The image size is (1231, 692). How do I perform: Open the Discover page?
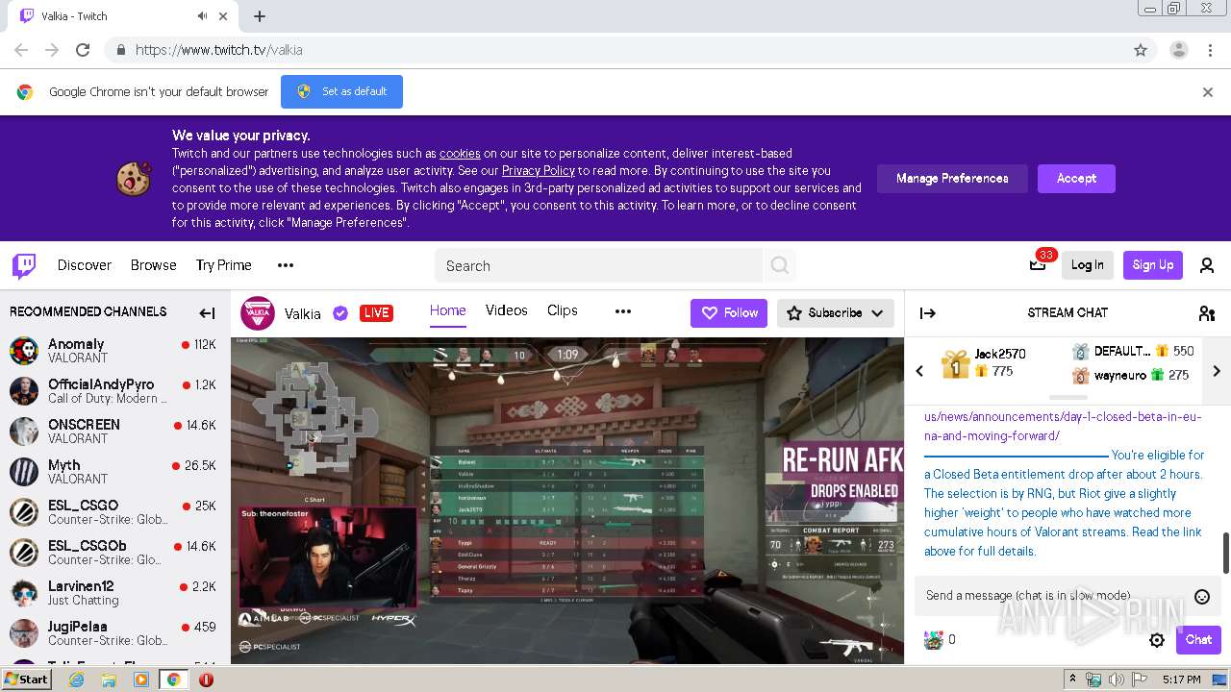[85, 265]
